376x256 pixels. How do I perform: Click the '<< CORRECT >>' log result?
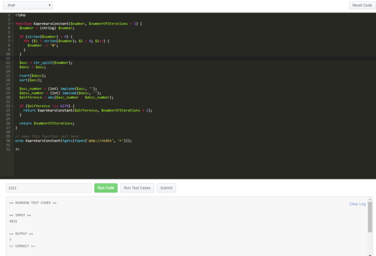point(22,246)
